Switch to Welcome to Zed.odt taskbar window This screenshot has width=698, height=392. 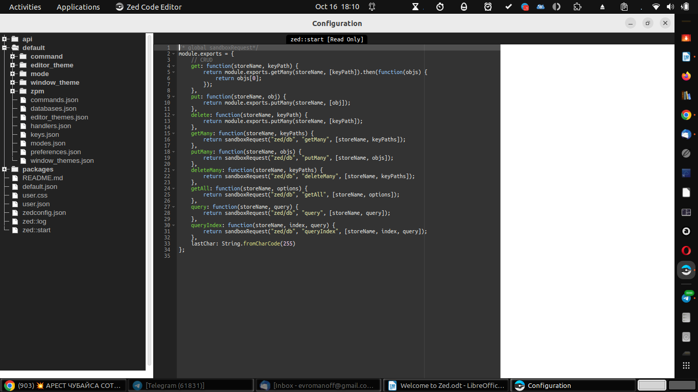[447, 385]
